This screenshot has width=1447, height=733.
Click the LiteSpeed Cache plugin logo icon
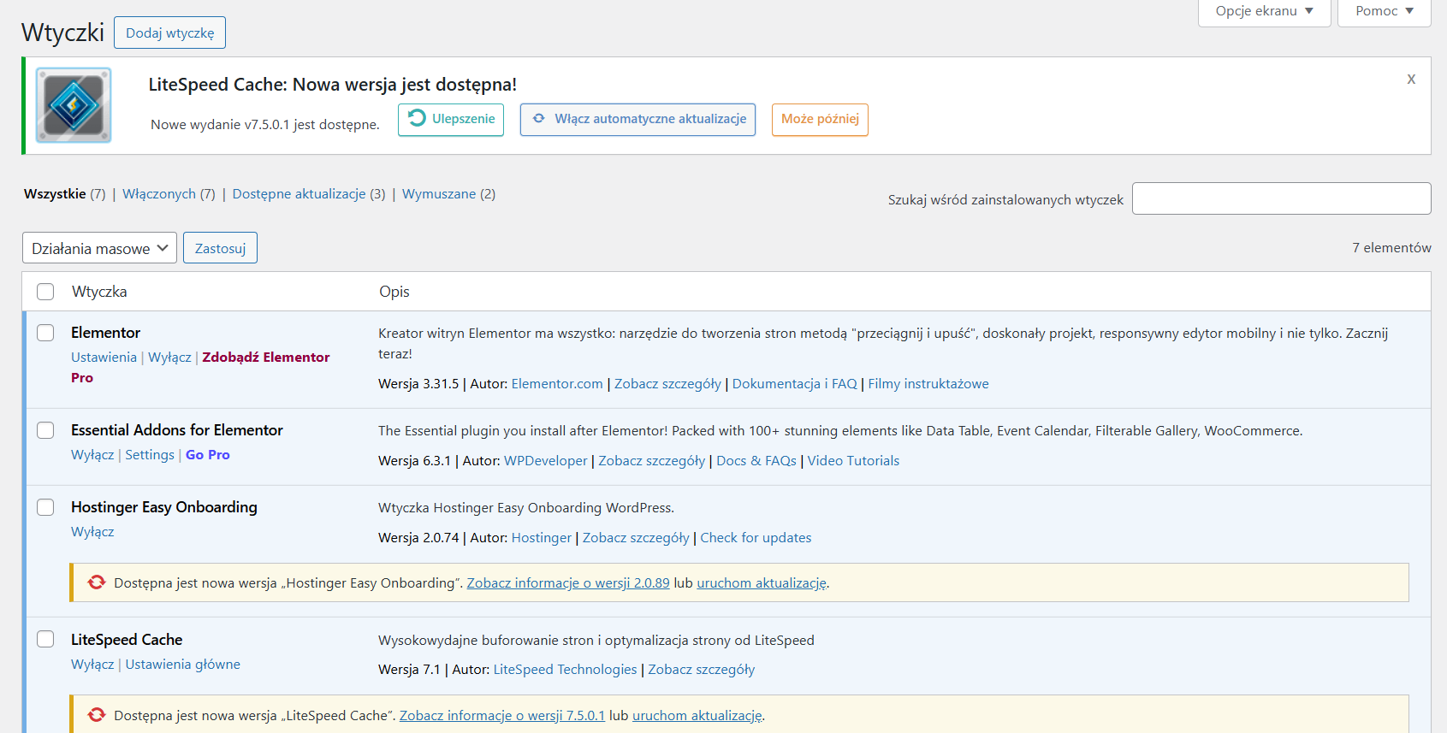tap(74, 105)
